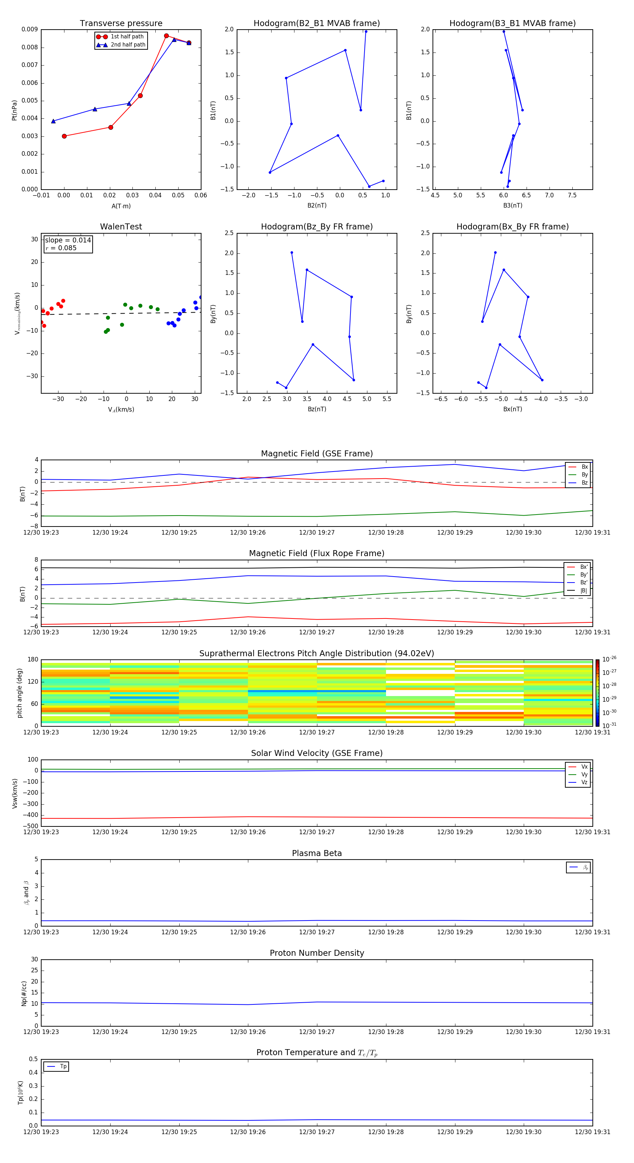The width and height of the screenshot is (634, 1163).
Task: Click the beta_p legend in Plasma Beta plot
Action: click(578, 867)
